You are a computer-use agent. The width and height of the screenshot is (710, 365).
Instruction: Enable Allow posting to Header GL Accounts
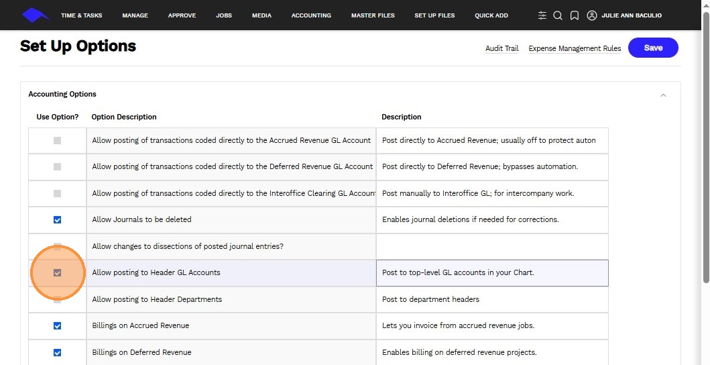coord(57,273)
